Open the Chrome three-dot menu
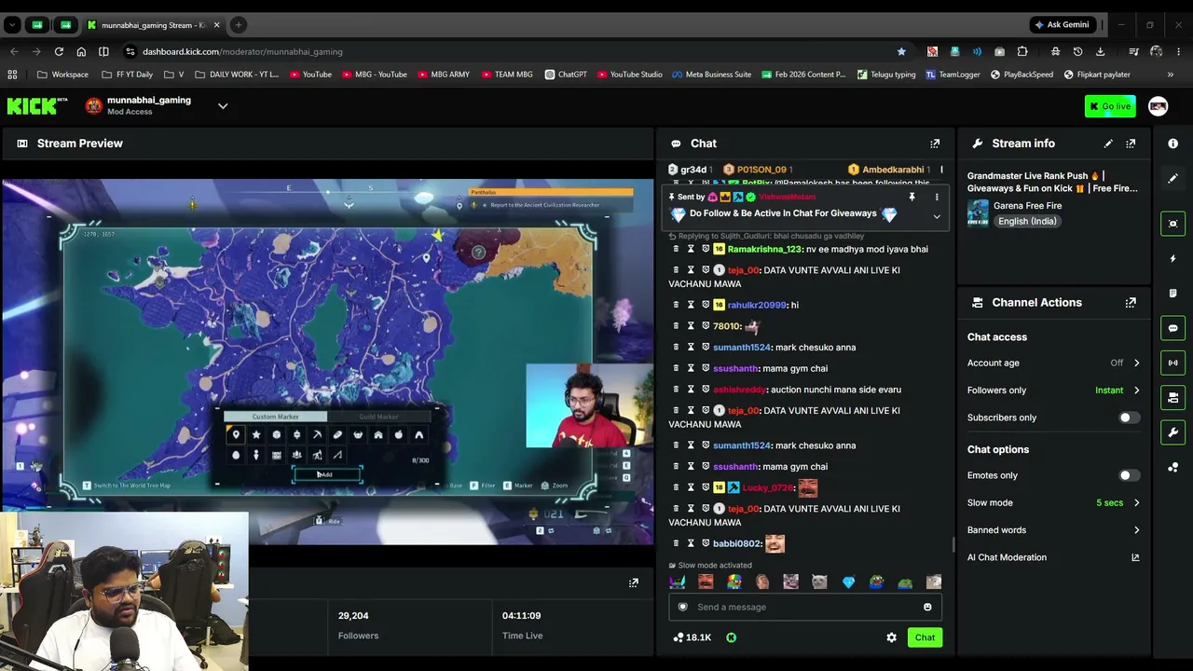 pyautogui.click(x=1179, y=51)
